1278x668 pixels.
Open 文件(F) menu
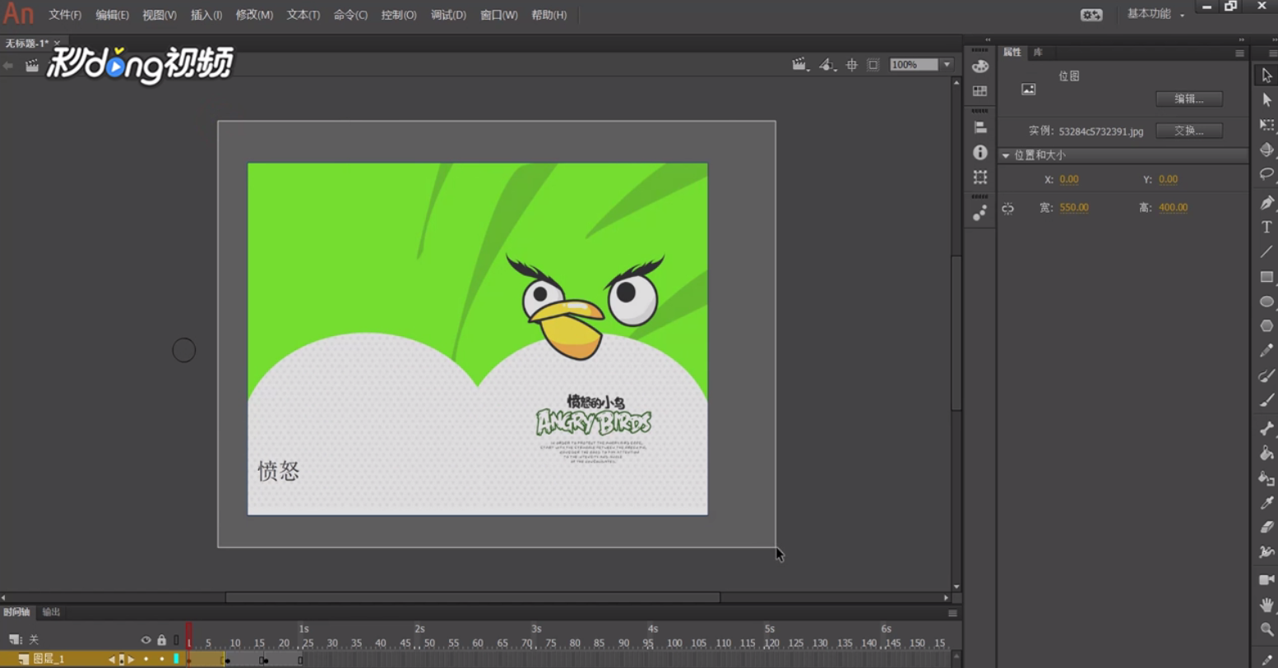pos(65,15)
